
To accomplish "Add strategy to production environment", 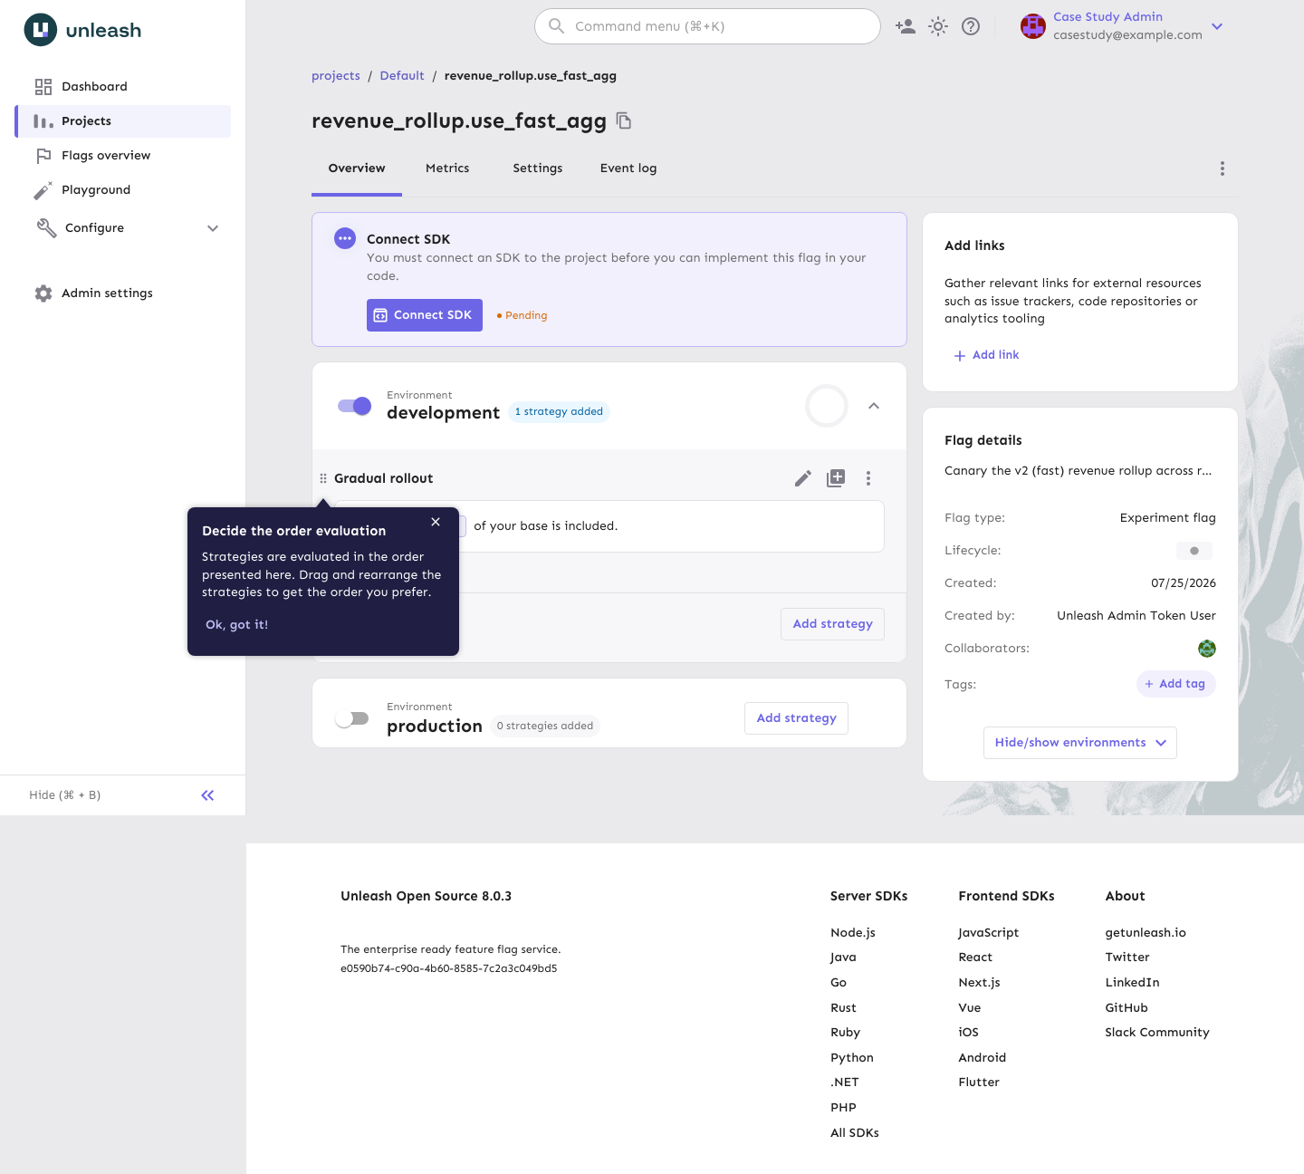I will (796, 718).
